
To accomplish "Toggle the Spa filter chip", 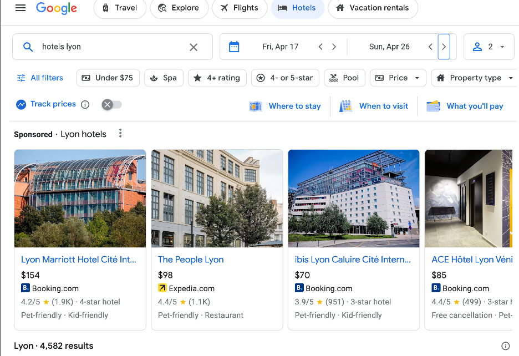I will coord(164,78).
